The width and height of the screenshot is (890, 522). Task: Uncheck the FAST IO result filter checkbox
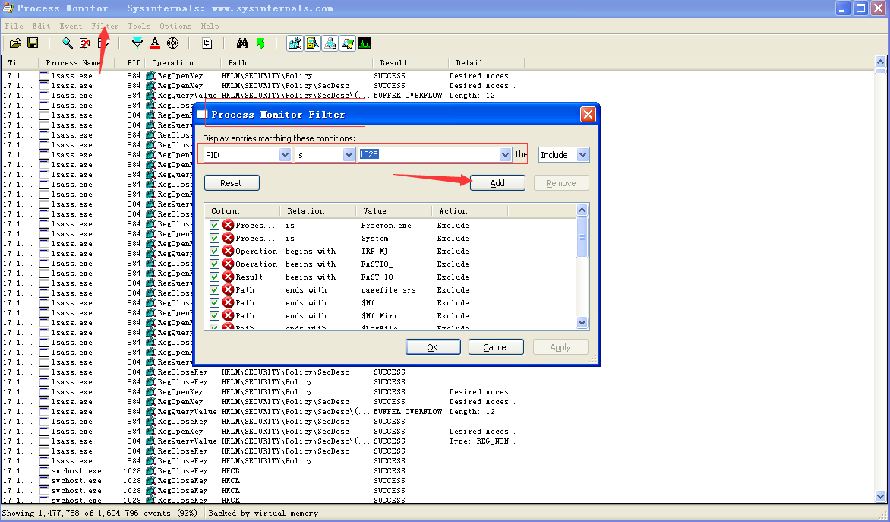[x=215, y=277]
